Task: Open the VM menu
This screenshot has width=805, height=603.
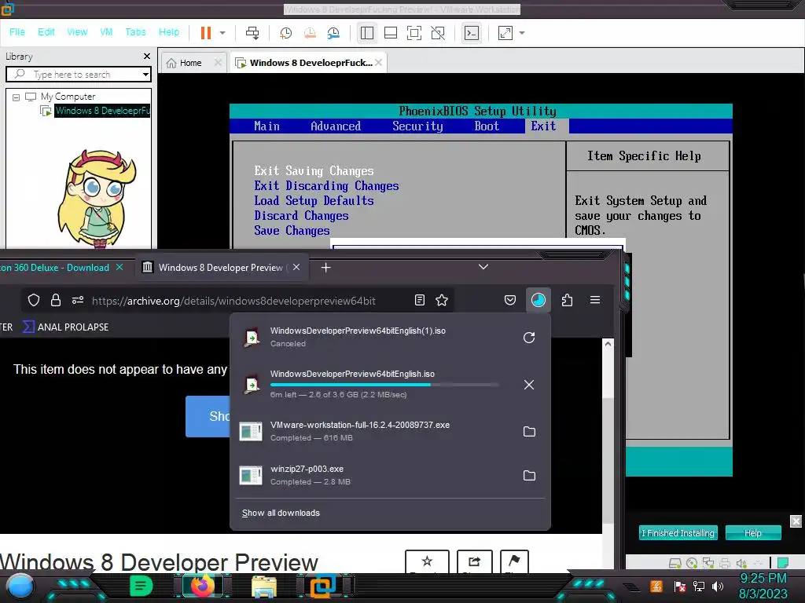Action: click(x=106, y=31)
